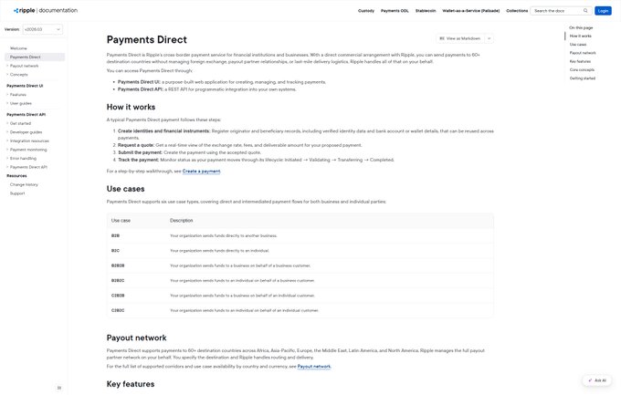Click the Payments Direct page title
This screenshot has height=395, width=621.
pyautogui.click(x=146, y=39)
